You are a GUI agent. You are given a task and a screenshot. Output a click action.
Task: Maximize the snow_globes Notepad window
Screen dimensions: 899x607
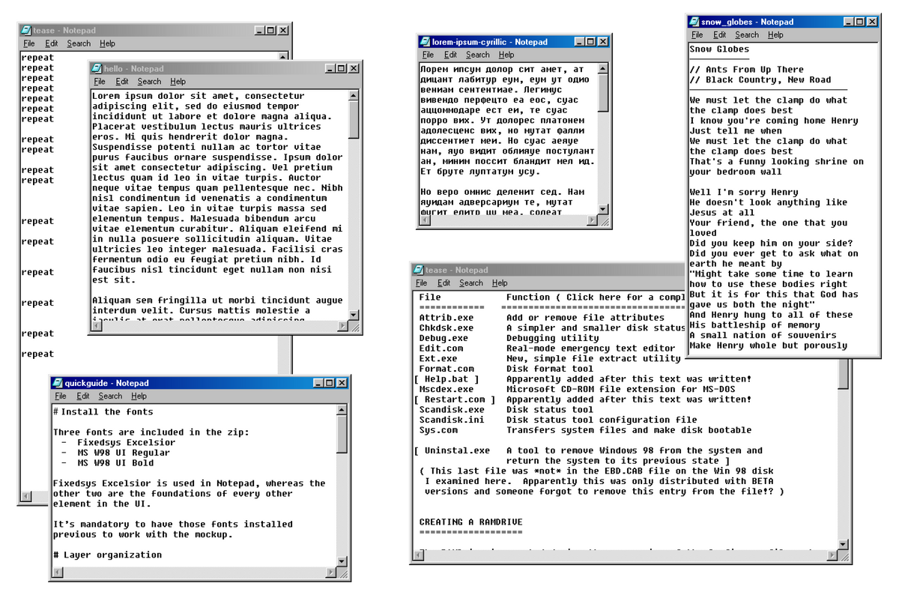pos(858,22)
